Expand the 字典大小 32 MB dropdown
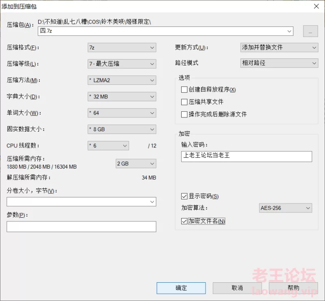 tap(122, 97)
